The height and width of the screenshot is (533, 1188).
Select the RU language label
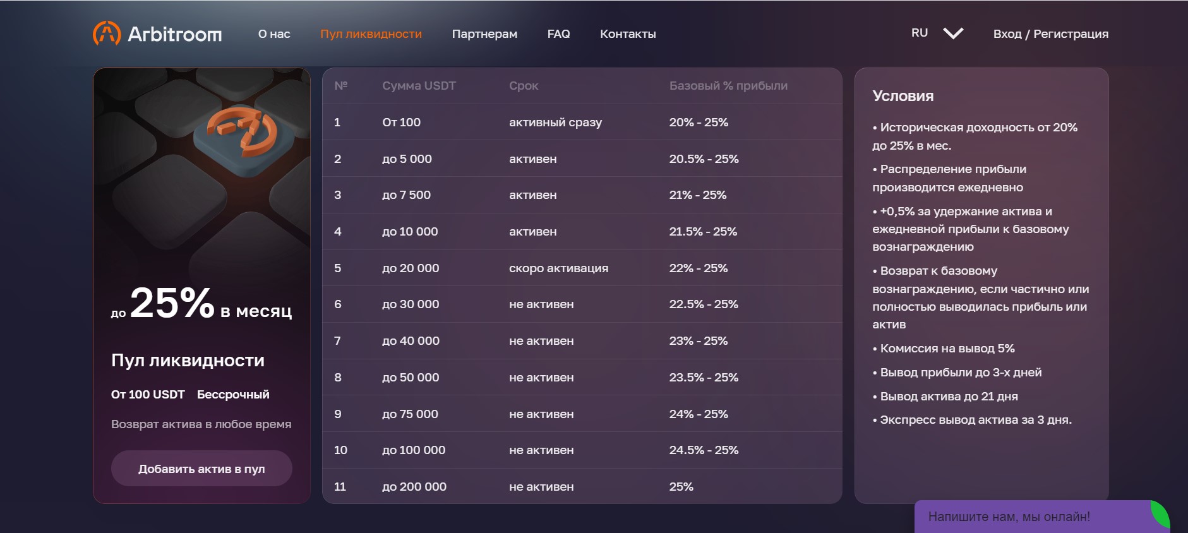tap(920, 33)
